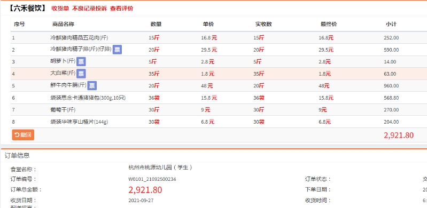The height and width of the screenshot is (208, 427).
Task: Click the 六禾餐饮 supplier title
Action: (27, 8)
